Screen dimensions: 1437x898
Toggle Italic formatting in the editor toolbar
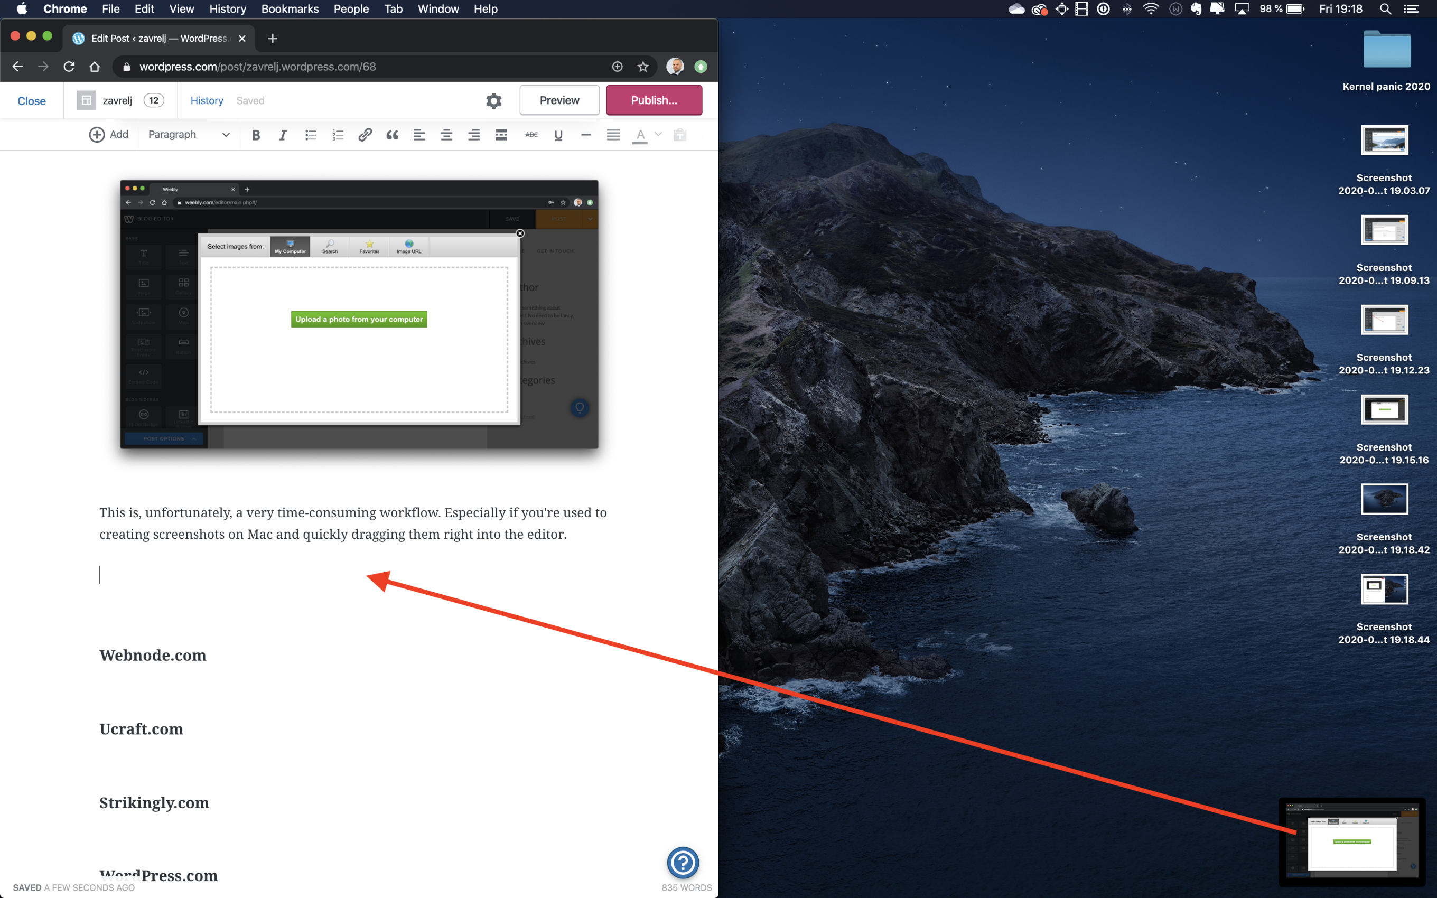click(283, 135)
